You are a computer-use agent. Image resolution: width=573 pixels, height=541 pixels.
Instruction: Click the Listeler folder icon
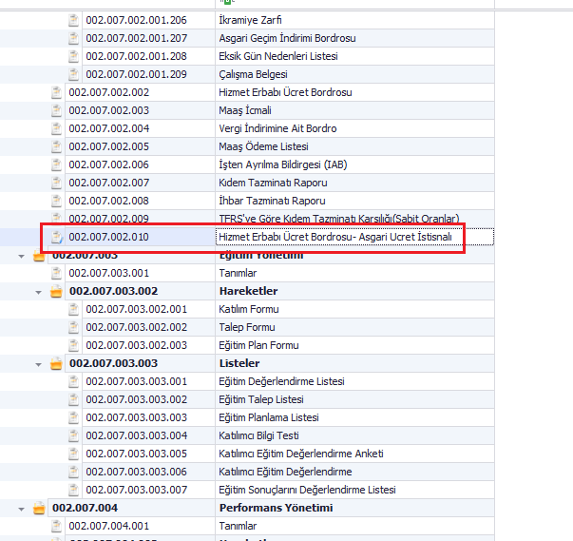tap(57, 363)
